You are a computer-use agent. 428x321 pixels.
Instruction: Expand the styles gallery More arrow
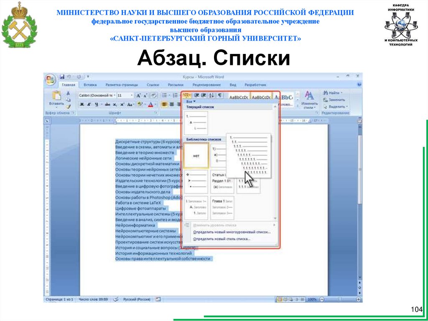297,105
